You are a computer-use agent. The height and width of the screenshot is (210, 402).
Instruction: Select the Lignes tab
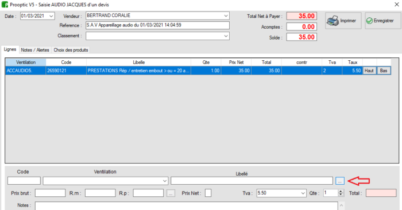pos(10,49)
